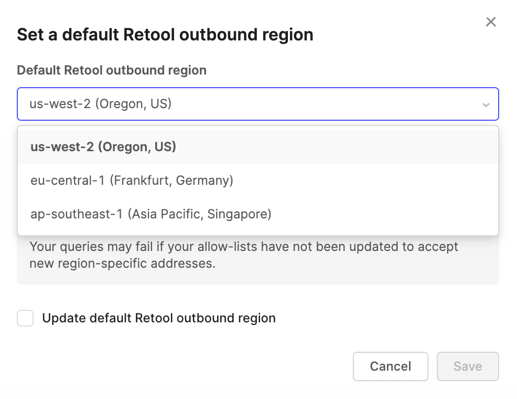Image resolution: width=517 pixels, height=399 pixels.
Task: Click the 'Default Retool outbound region' field label
Action: (112, 70)
